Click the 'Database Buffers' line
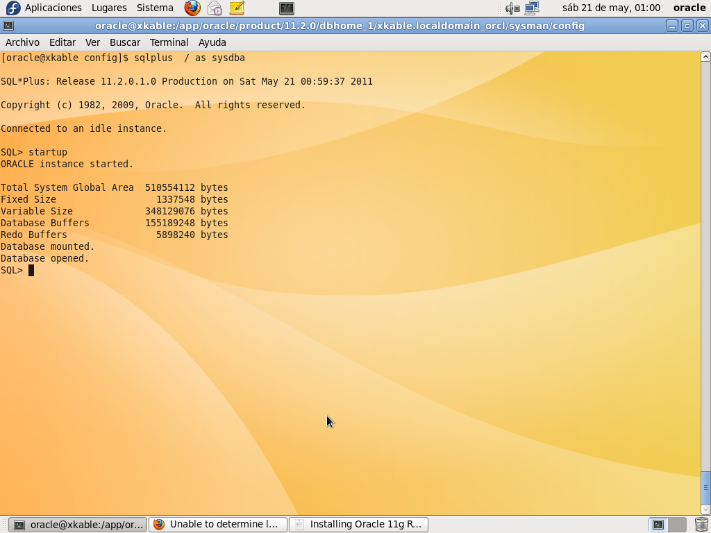Screen dimensions: 711x533 115,223
